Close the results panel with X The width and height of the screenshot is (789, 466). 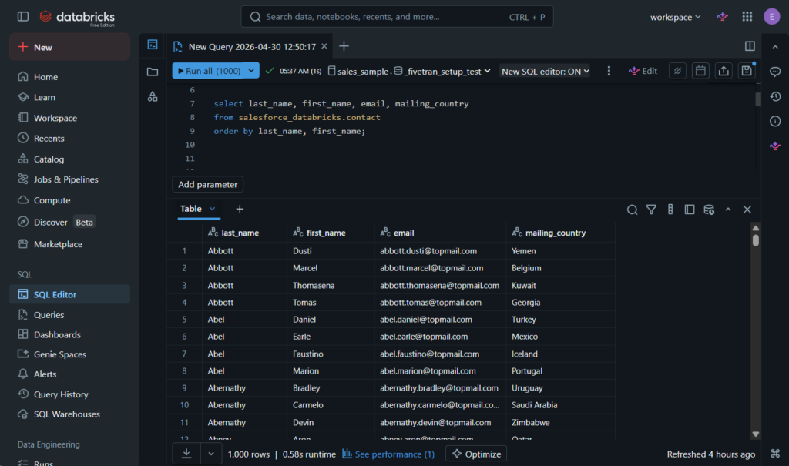click(x=747, y=210)
